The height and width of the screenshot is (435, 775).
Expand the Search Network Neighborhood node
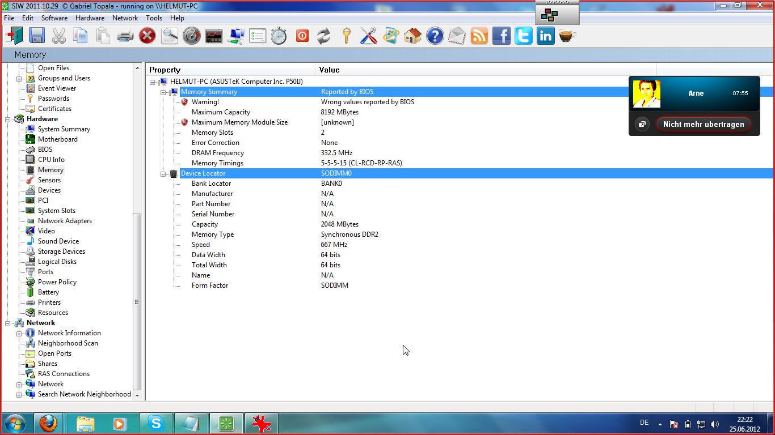click(19, 395)
